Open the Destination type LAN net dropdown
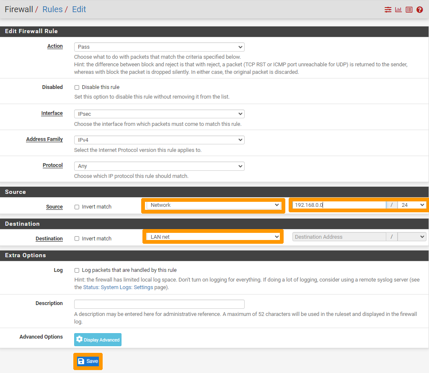The width and height of the screenshot is (429, 373). (x=213, y=237)
